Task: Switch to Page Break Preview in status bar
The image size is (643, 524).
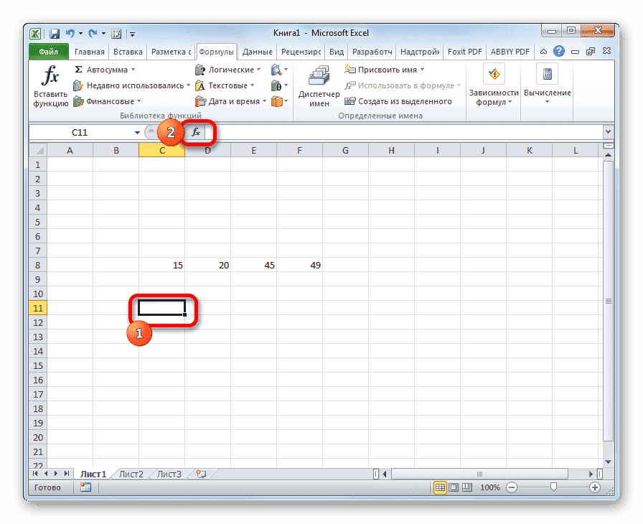Action: click(468, 487)
